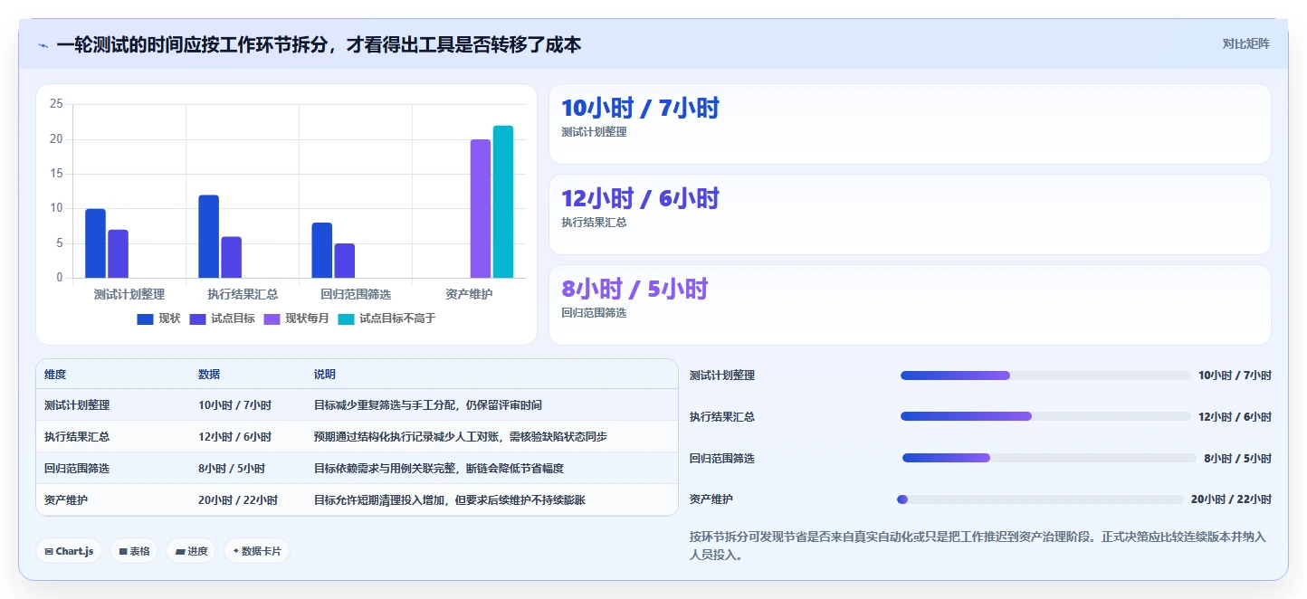This screenshot has height=599, width=1307.
Task: Click the description starting 目标减少重复筛选
Action: 428,405
